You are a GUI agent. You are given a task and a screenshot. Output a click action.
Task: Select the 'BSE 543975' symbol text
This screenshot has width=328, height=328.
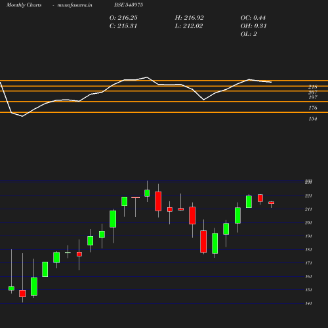[x=129, y=5]
